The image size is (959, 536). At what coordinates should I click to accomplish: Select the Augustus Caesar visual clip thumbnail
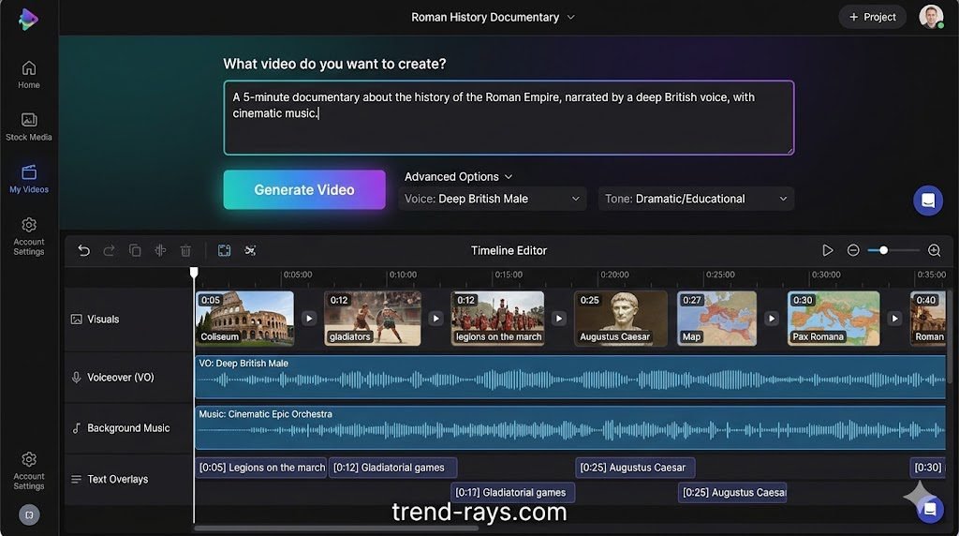point(620,318)
